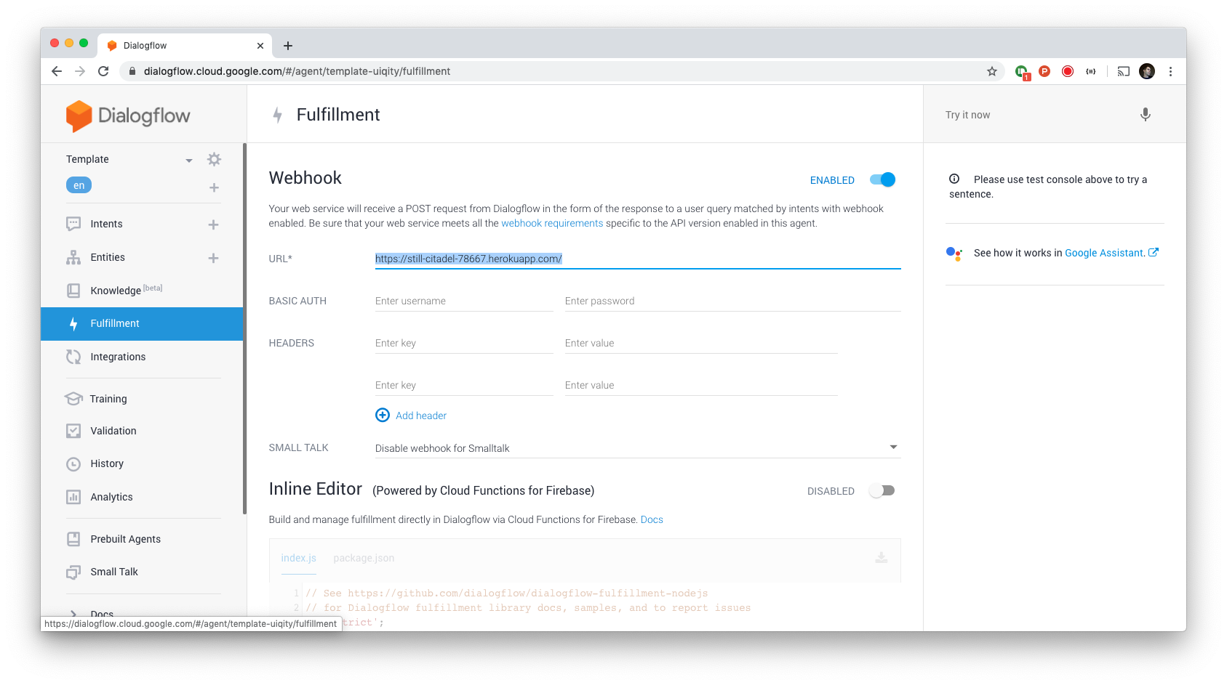Click the Add header link

point(421,416)
